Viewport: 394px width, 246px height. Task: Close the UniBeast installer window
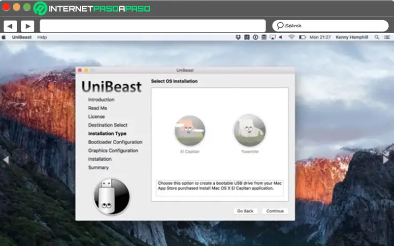80,70
